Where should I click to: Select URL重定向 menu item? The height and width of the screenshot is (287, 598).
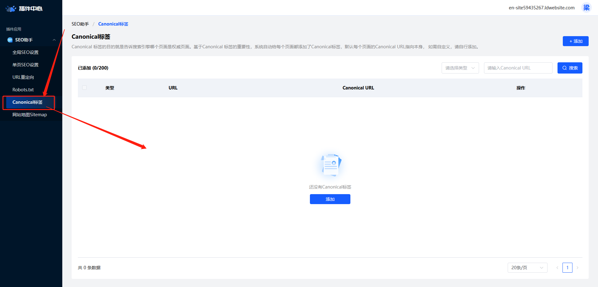(x=23, y=77)
